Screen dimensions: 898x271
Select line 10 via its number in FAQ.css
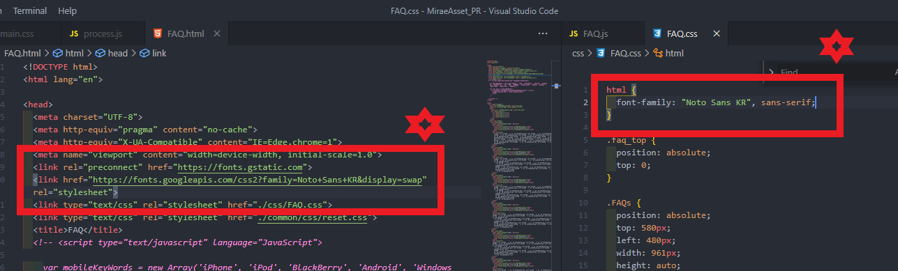click(x=585, y=203)
